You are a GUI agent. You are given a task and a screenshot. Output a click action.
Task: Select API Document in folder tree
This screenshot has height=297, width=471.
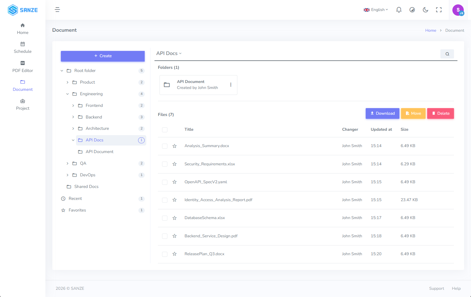(99, 152)
